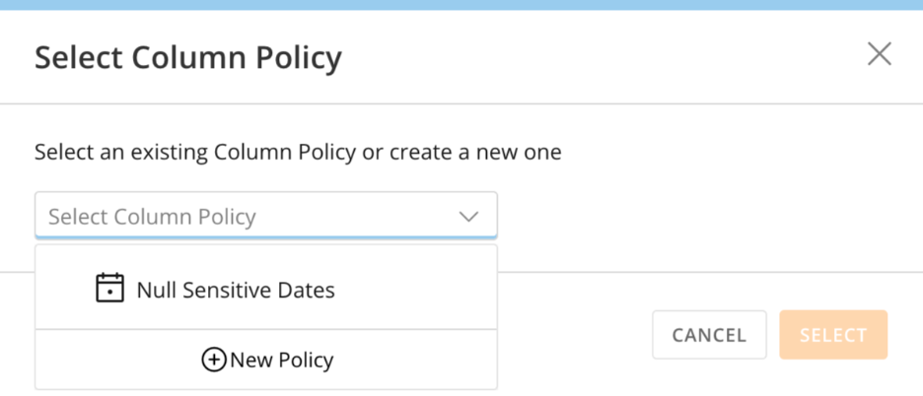Focus the Select Column Policy placeholder text

pyautogui.click(x=152, y=217)
